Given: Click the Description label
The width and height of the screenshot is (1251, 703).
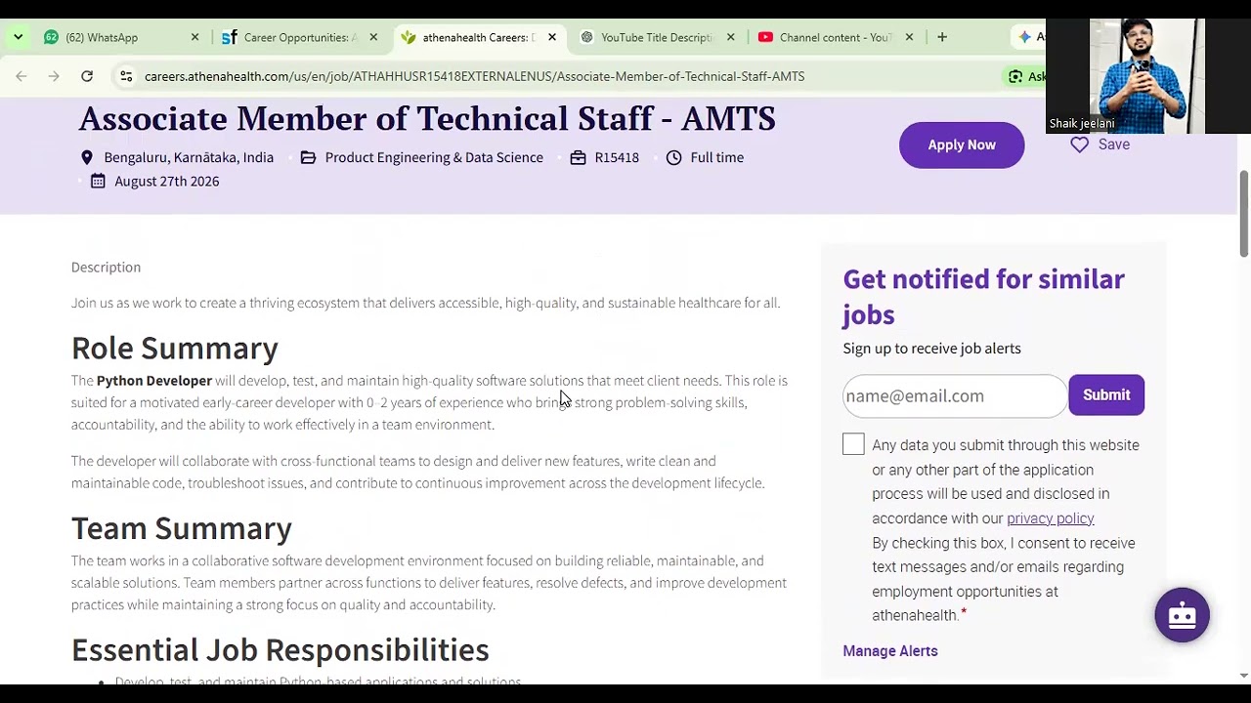Looking at the screenshot, I should pos(106,268).
